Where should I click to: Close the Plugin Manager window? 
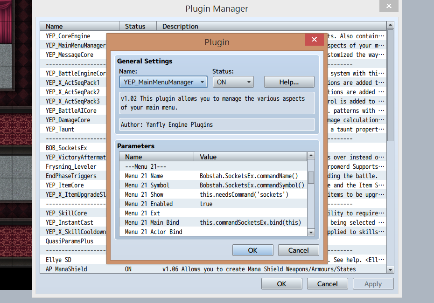coord(389,6)
